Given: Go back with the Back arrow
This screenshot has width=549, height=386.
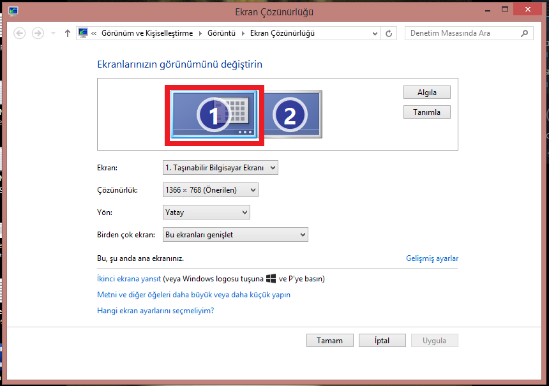Looking at the screenshot, I should click(20, 33).
